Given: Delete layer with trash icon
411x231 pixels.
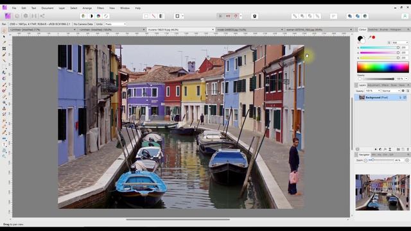Looking at the screenshot, I should pyautogui.click(x=408, y=150).
